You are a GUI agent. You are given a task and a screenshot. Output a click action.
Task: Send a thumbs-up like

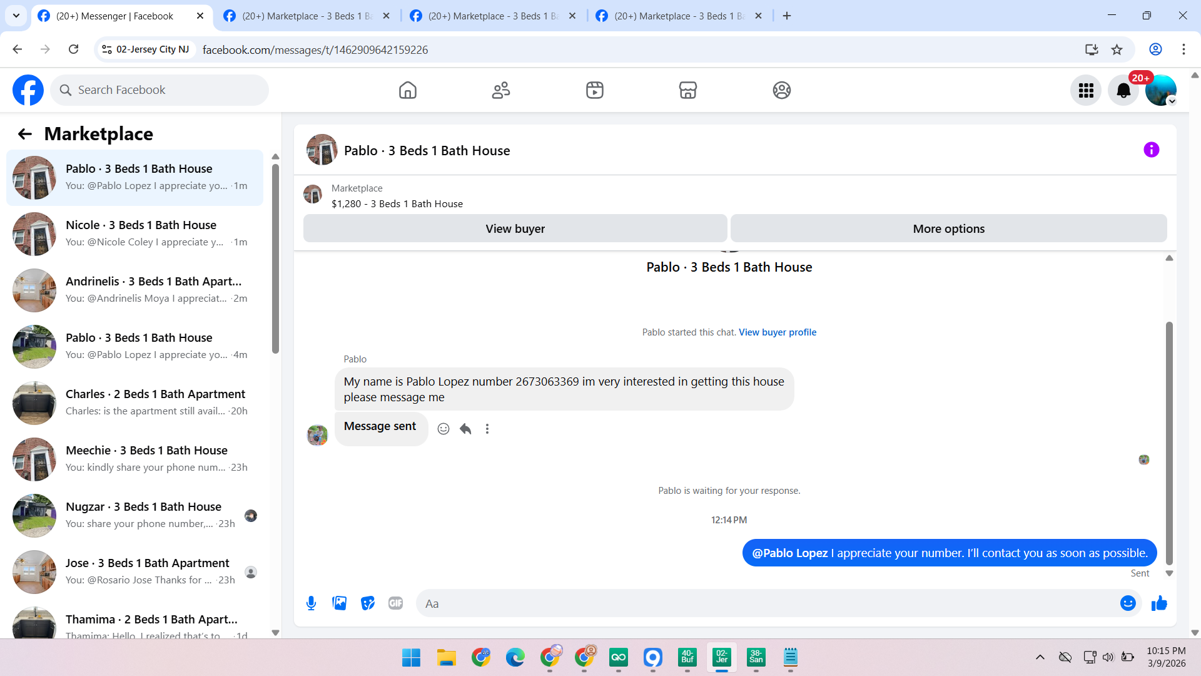(x=1159, y=603)
